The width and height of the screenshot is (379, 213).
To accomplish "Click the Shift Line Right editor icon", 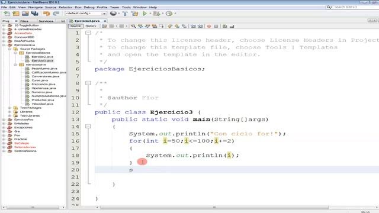I will pos(200,26).
